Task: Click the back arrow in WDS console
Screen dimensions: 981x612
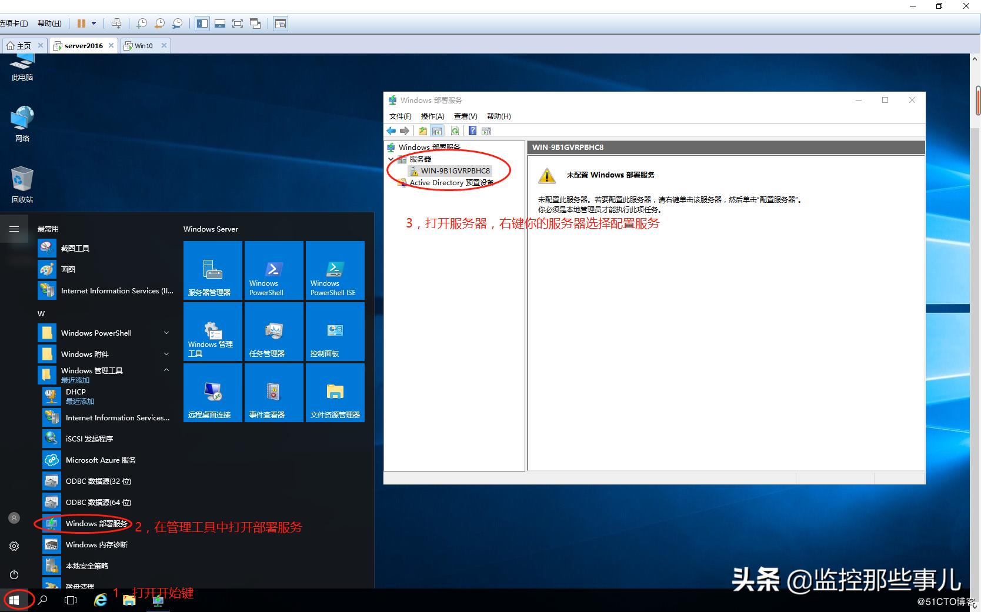Action: [x=391, y=131]
